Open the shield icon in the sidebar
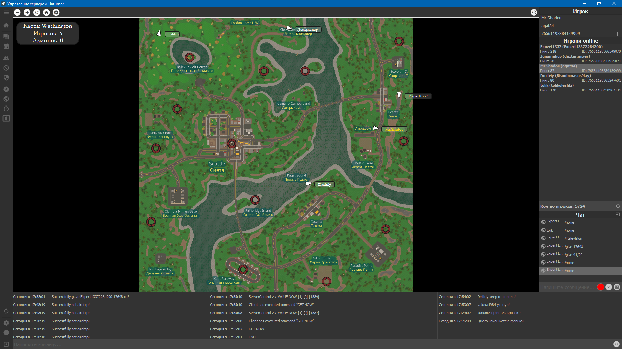 [x=6, y=78]
